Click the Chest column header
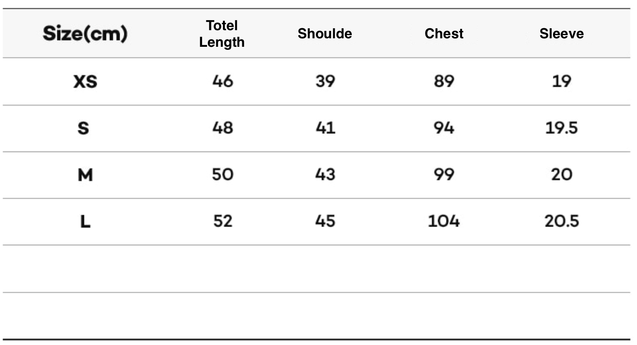The height and width of the screenshot is (345, 637). pos(444,34)
